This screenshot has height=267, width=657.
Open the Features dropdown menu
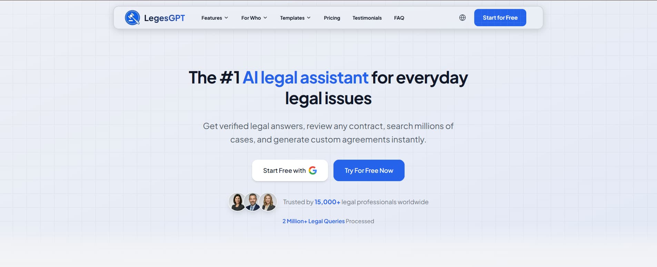215,18
